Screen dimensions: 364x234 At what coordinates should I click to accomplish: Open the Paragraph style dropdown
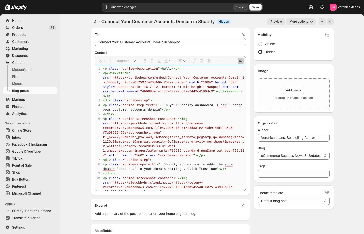tap(125, 61)
